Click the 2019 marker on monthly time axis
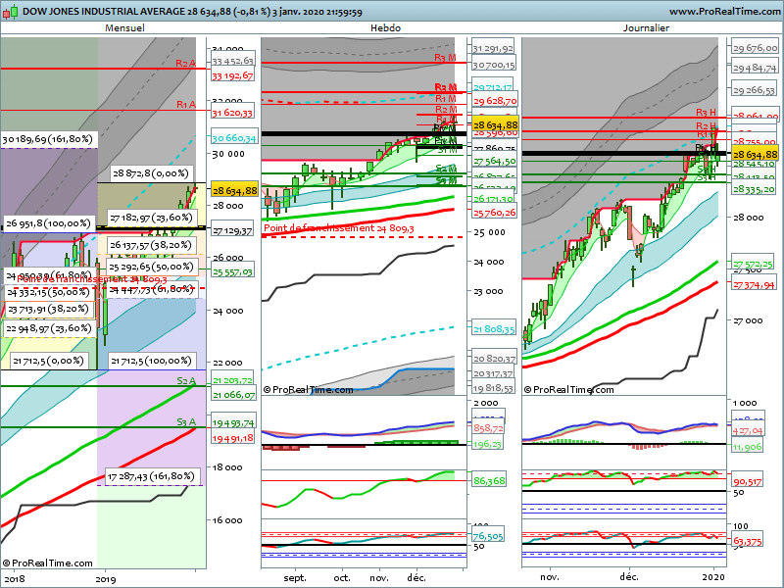The image size is (784, 588). pos(106,578)
